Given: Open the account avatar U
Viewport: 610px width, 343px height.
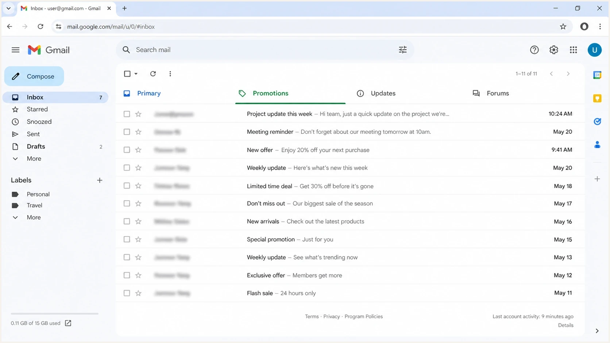Looking at the screenshot, I should coord(594,50).
